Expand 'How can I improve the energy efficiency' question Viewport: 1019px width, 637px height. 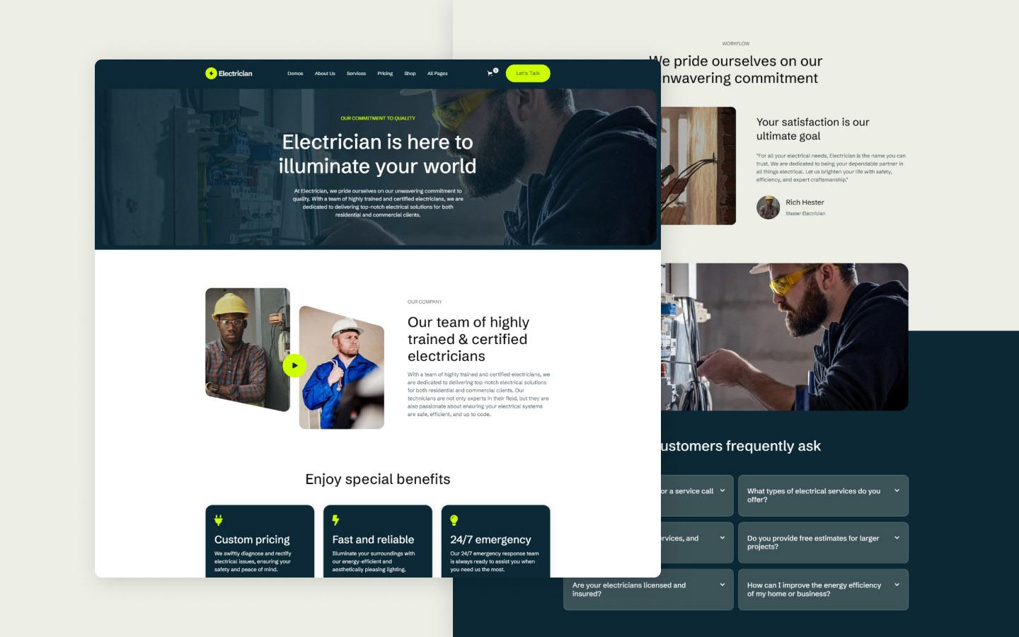(823, 590)
